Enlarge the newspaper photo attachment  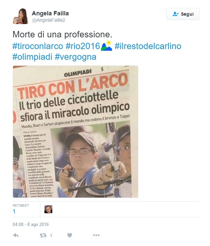coord(76,132)
